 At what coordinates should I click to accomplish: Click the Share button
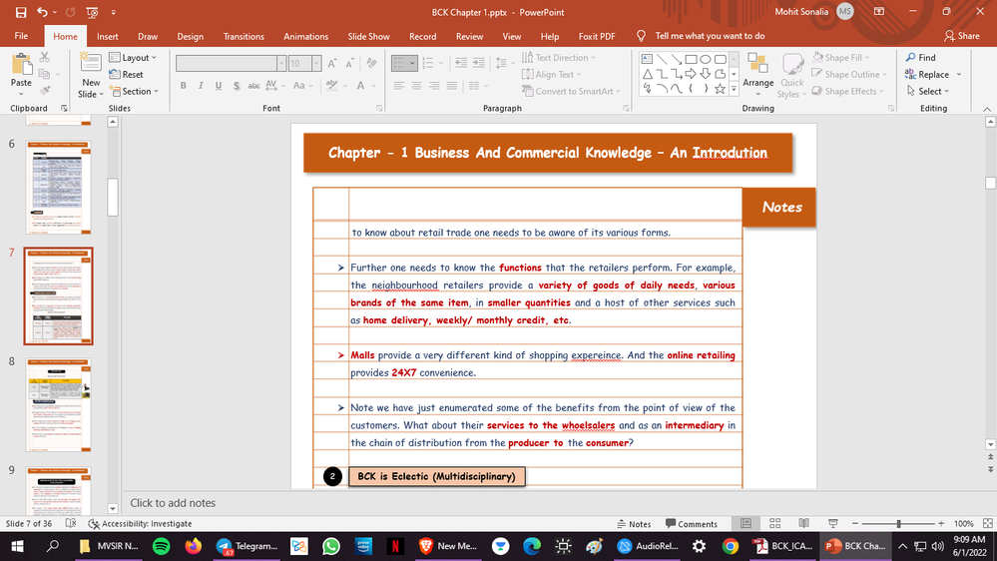961,36
